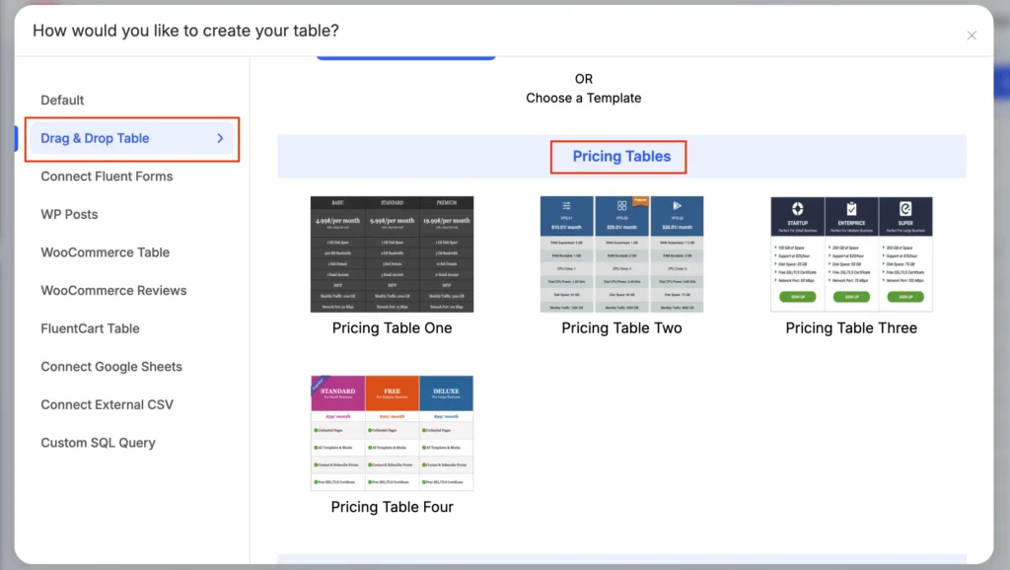Select WooCommerce Reviews in the sidebar
Viewport: 1010px width, 570px height.
110,290
